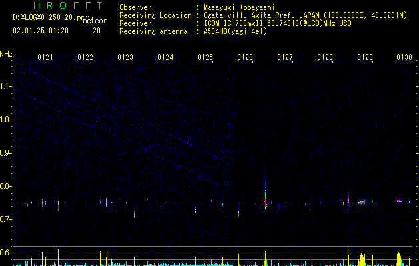This screenshot has height=266, width=419.
Task: Select receiver text ICOM IC-706mkII 53.74918 MHz USB
Action: click(x=277, y=23)
